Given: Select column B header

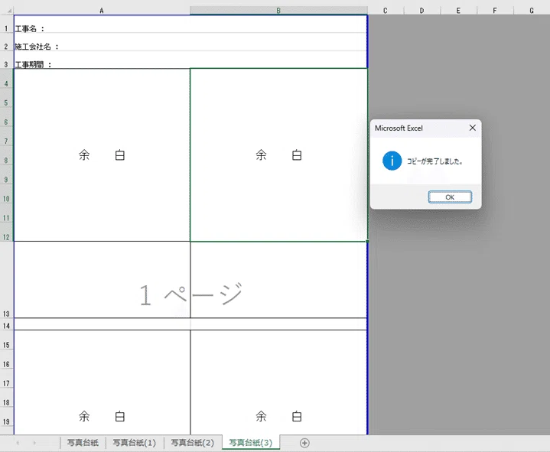Looking at the screenshot, I should click(278, 11).
